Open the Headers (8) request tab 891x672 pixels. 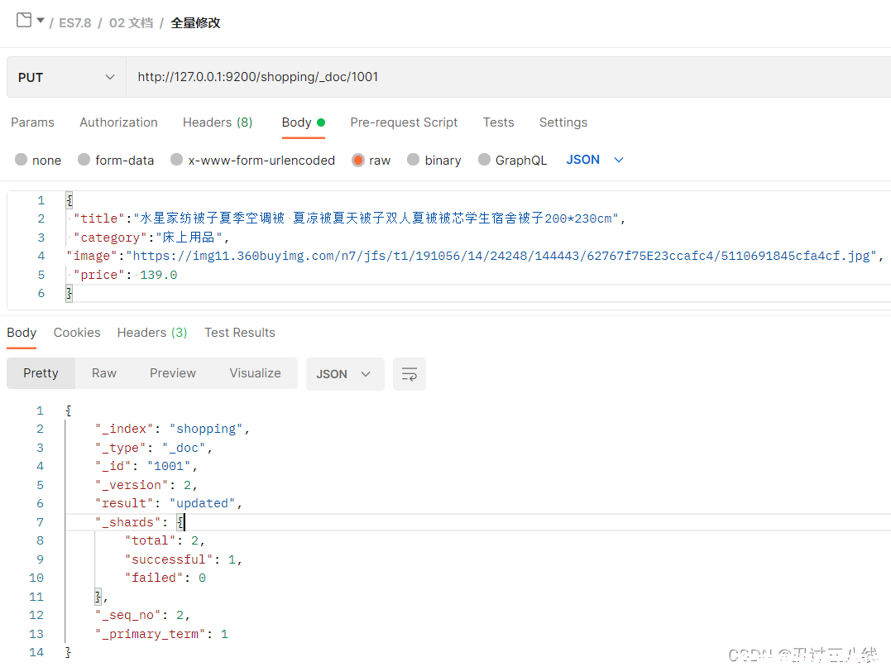coord(218,122)
